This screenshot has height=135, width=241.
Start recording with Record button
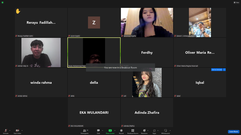click(121, 131)
